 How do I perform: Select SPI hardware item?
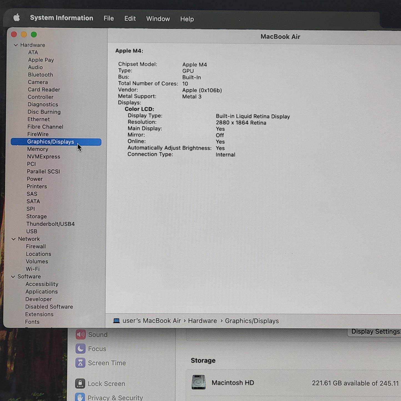pyautogui.click(x=31, y=209)
